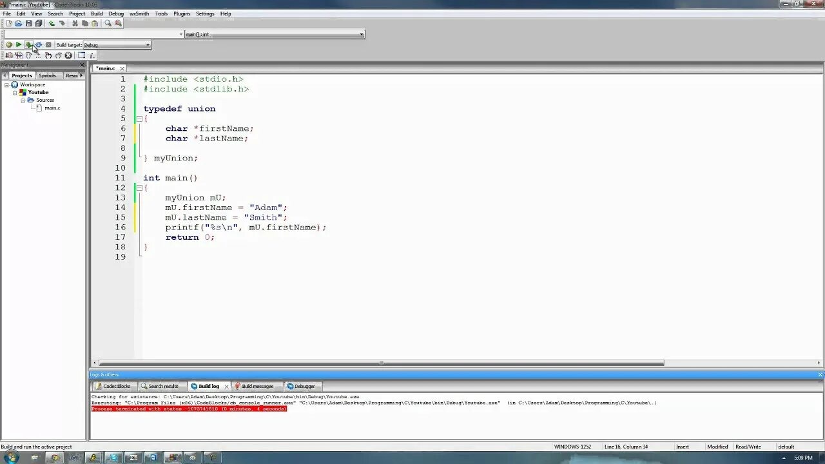The width and height of the screenshot is (825, 464).
Task: Save the current file via toolbar
Action: [28, 23]
